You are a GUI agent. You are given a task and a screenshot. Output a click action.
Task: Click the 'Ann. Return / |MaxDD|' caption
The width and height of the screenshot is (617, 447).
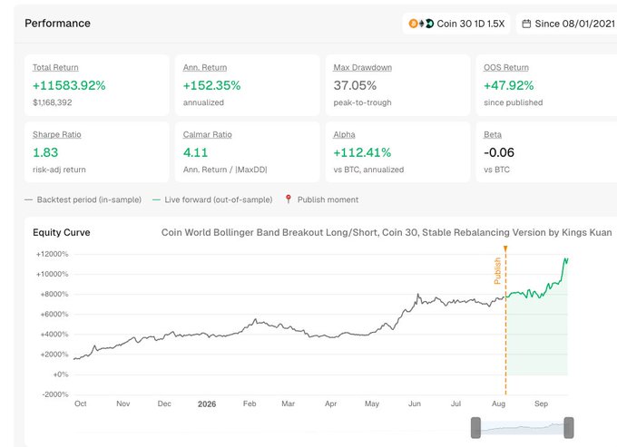[225, 170]
